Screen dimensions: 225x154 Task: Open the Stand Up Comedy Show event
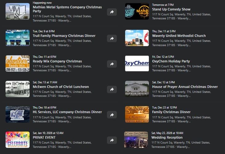[x=171, y=9]
